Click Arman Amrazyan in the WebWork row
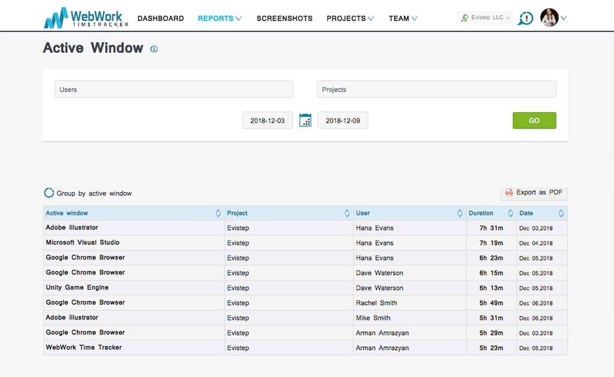Image resolution: width=614 pixels, height=377 pixels. [x=382, y=348]
